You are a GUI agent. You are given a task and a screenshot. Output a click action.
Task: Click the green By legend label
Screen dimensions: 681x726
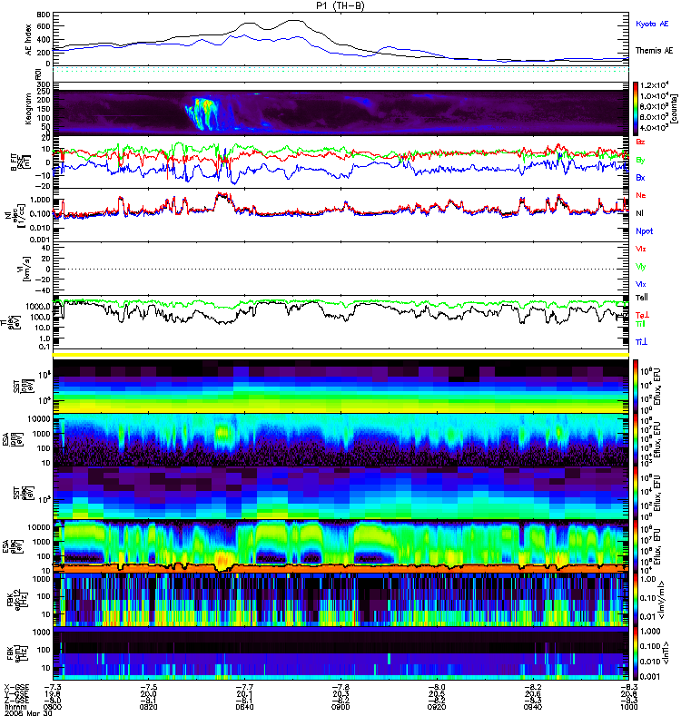(x=640, y=160)
